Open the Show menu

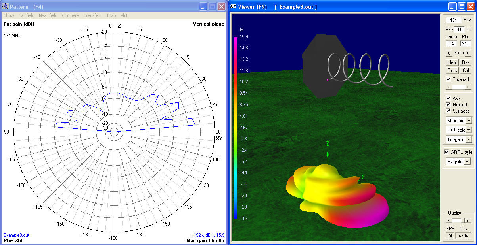(9, 15)
